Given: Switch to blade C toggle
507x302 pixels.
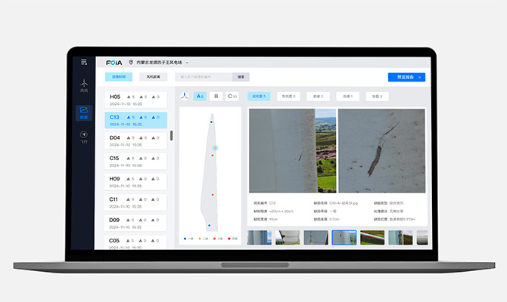Looking at the screenshot, I should coord(232,97).
